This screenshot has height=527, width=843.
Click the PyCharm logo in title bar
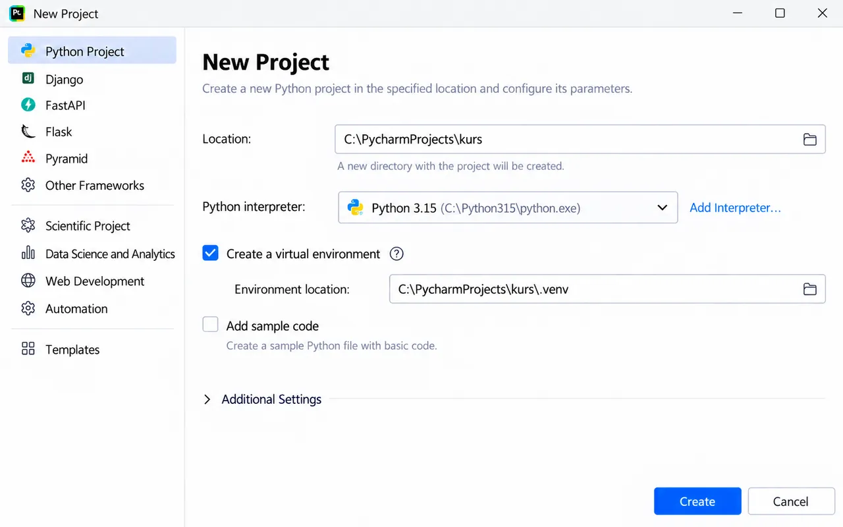[x=17, y=13]
